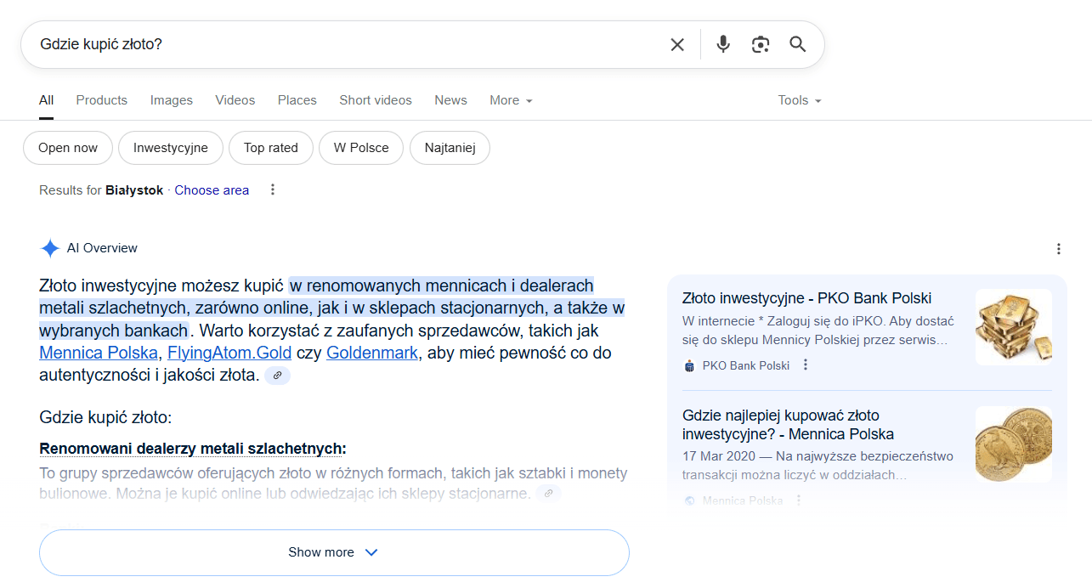This screenshot has width=1092, height=588.
Task: Open source link chip after 'jakości złota'
Action: click(278, 375)
